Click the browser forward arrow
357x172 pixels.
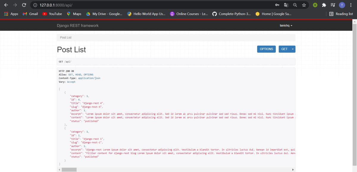point(15,5)
